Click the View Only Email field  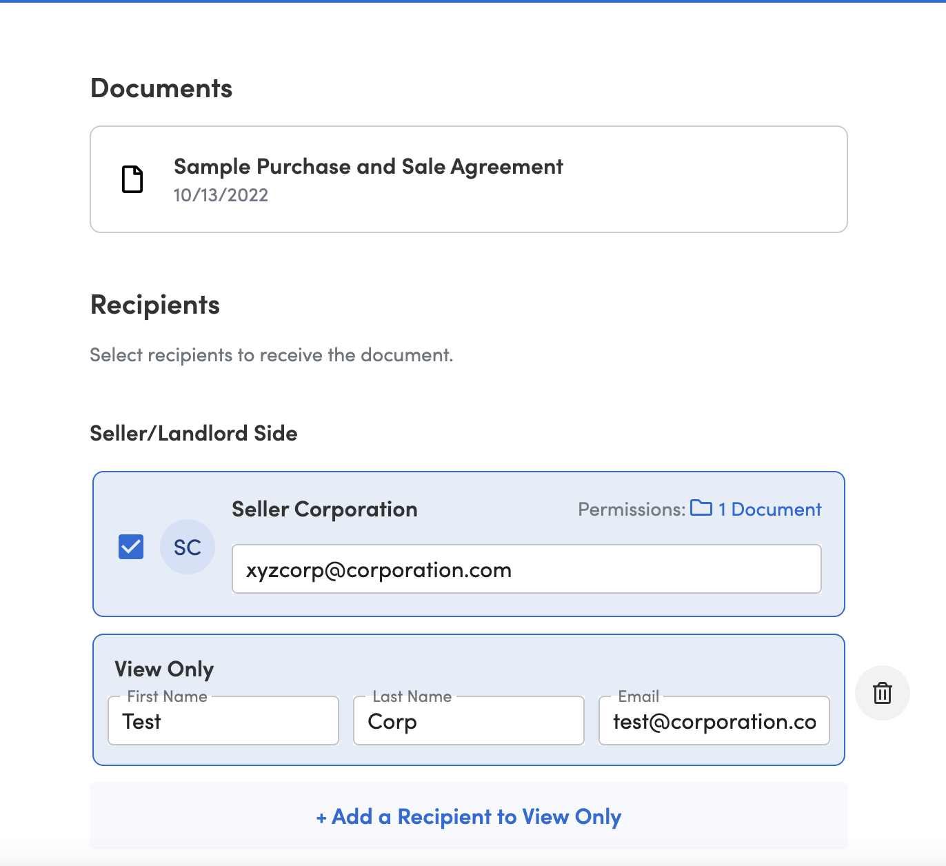coord(714,721)
